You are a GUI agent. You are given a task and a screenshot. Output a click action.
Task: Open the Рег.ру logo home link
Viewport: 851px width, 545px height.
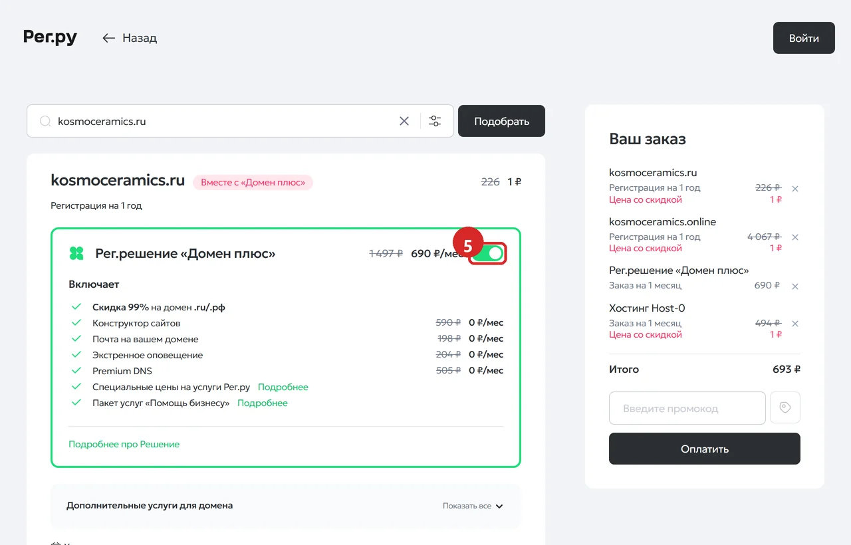50,37
